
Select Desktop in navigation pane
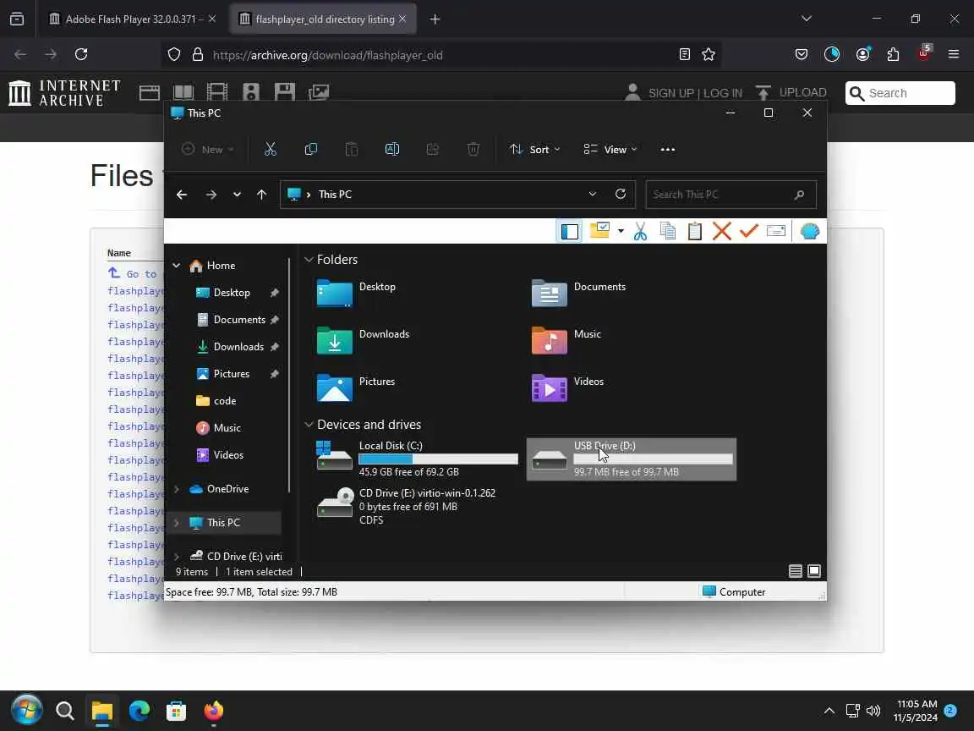click(231, 292)
